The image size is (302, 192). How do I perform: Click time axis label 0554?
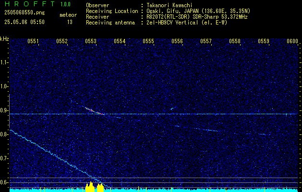[120, 41]
